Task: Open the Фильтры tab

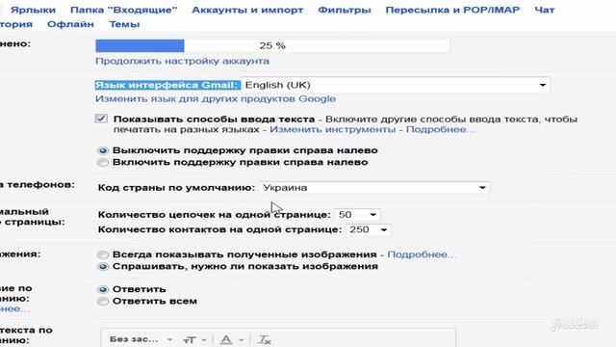Action: point(345,10)
